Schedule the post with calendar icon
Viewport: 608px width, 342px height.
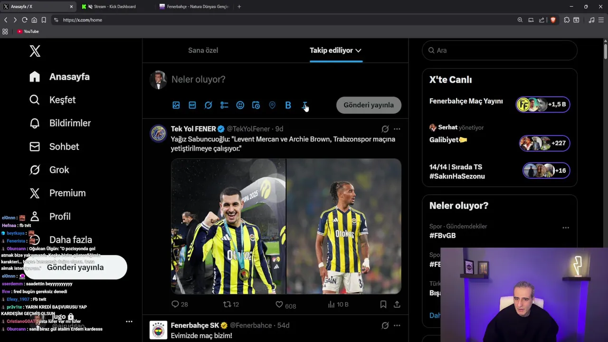(x=256, y=105)
